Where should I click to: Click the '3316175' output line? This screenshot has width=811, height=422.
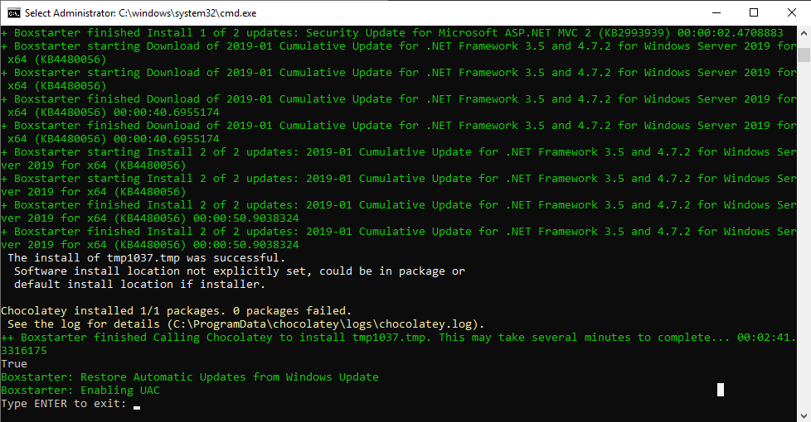tap(24, 350)
